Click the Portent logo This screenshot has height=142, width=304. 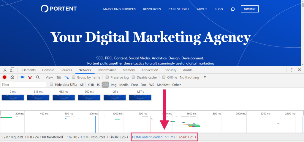point(59,9)
